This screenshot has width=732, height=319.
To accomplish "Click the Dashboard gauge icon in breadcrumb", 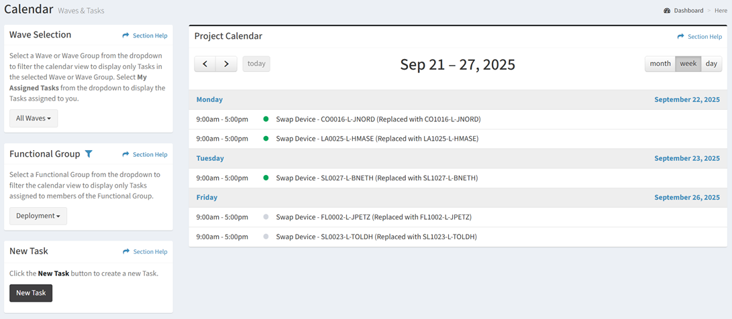I will click(x=667, y=11).
